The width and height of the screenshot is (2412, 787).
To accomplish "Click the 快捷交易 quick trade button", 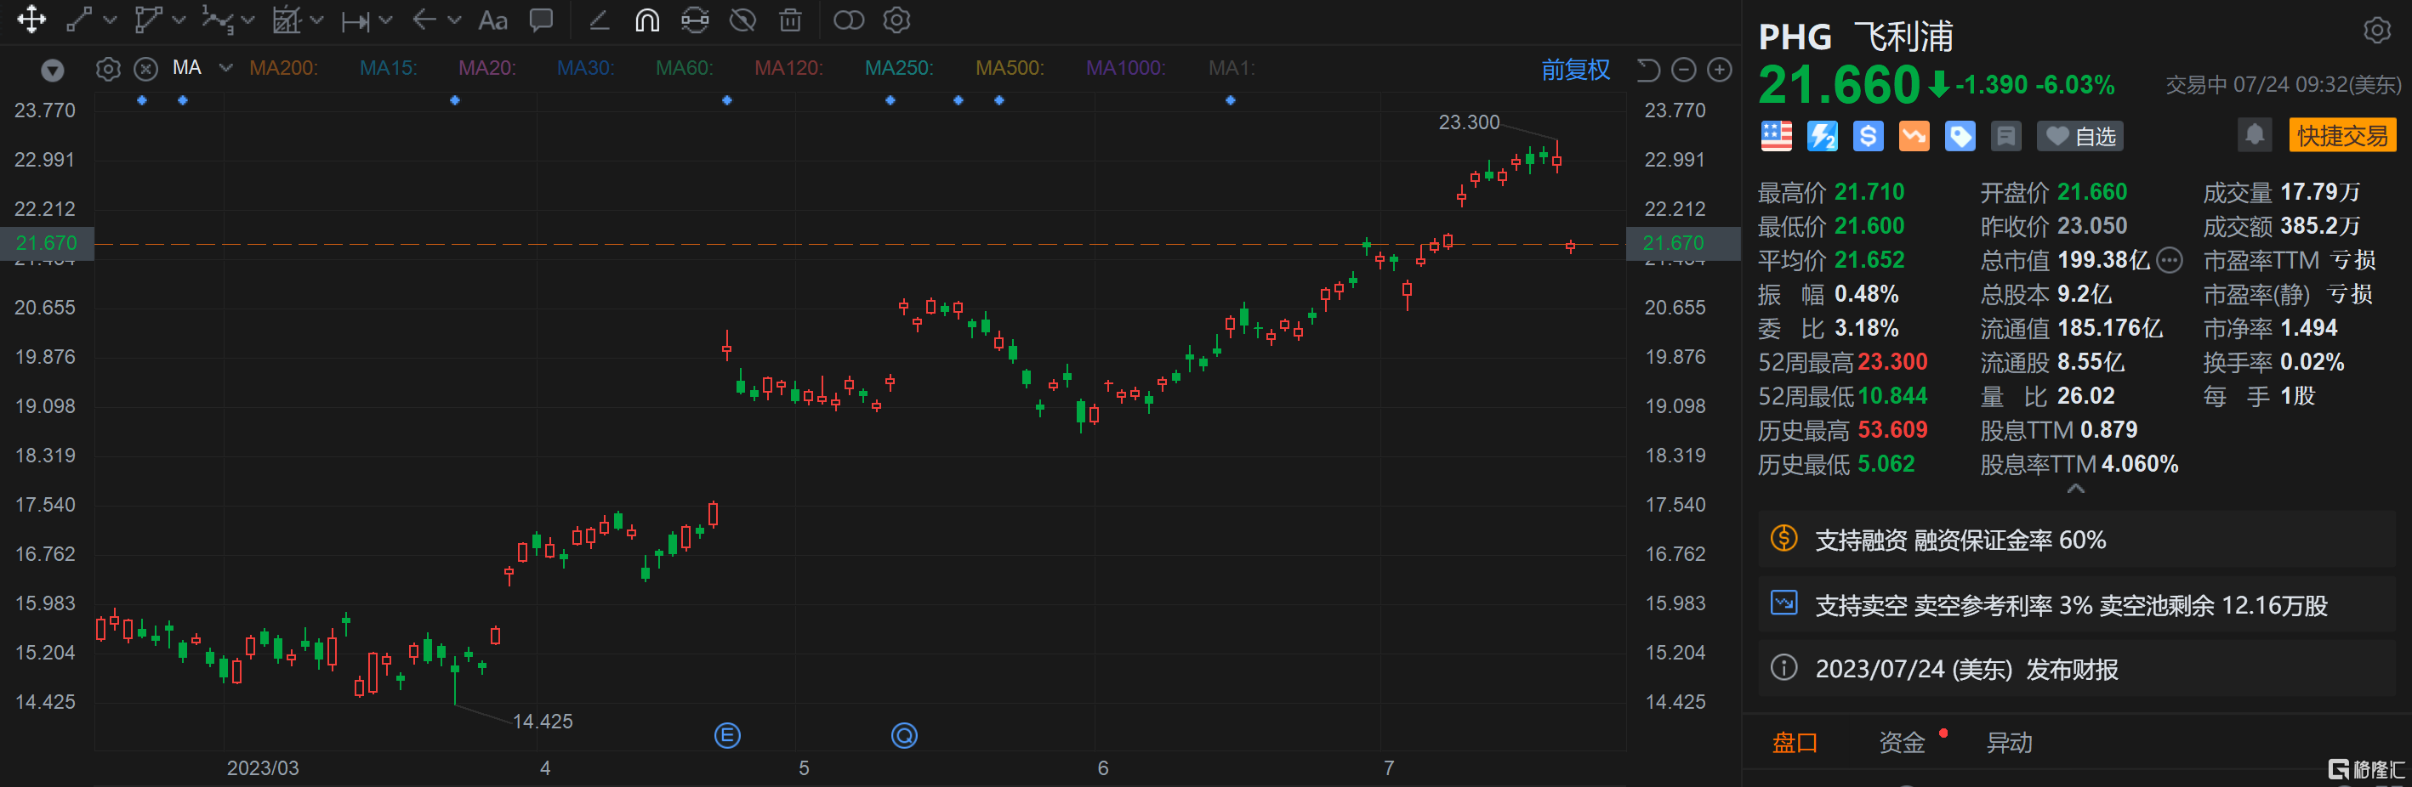I will click(2341, 136).
